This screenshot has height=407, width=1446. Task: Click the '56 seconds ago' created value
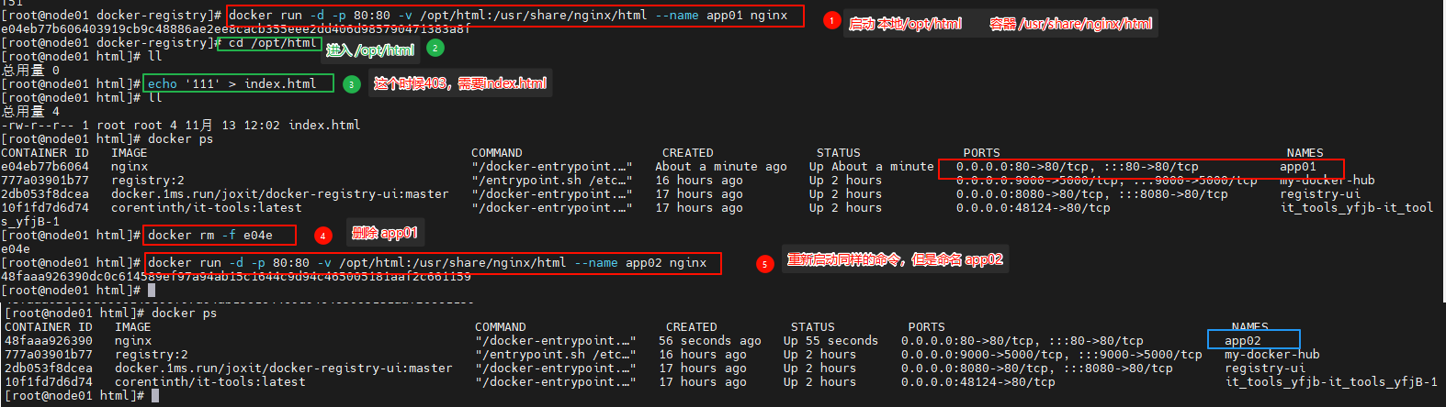click(710, 341)
